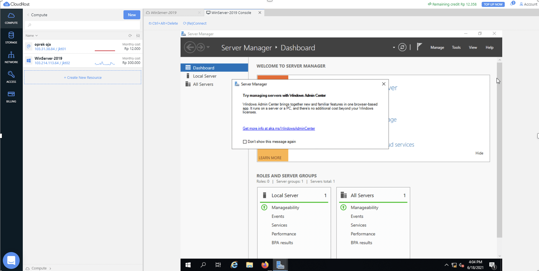Click the muted volume tray icon

click(462, 265)
